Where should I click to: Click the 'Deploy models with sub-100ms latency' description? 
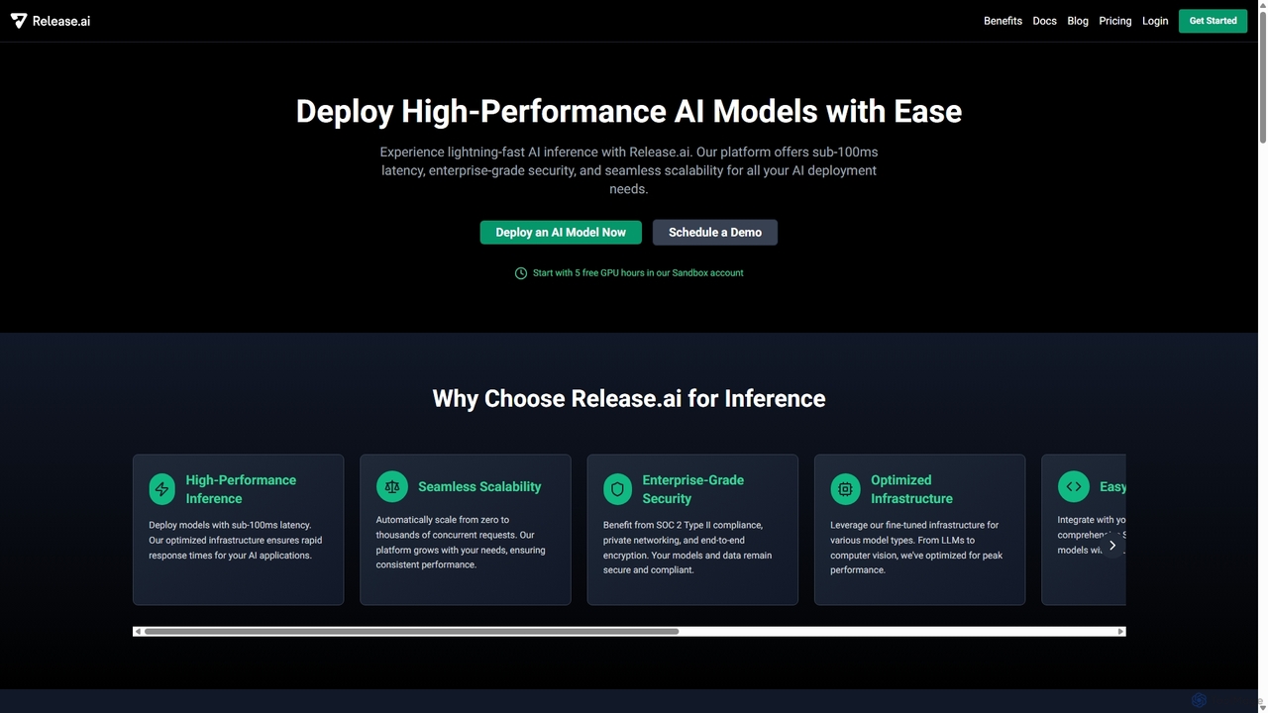click(236, 540)
